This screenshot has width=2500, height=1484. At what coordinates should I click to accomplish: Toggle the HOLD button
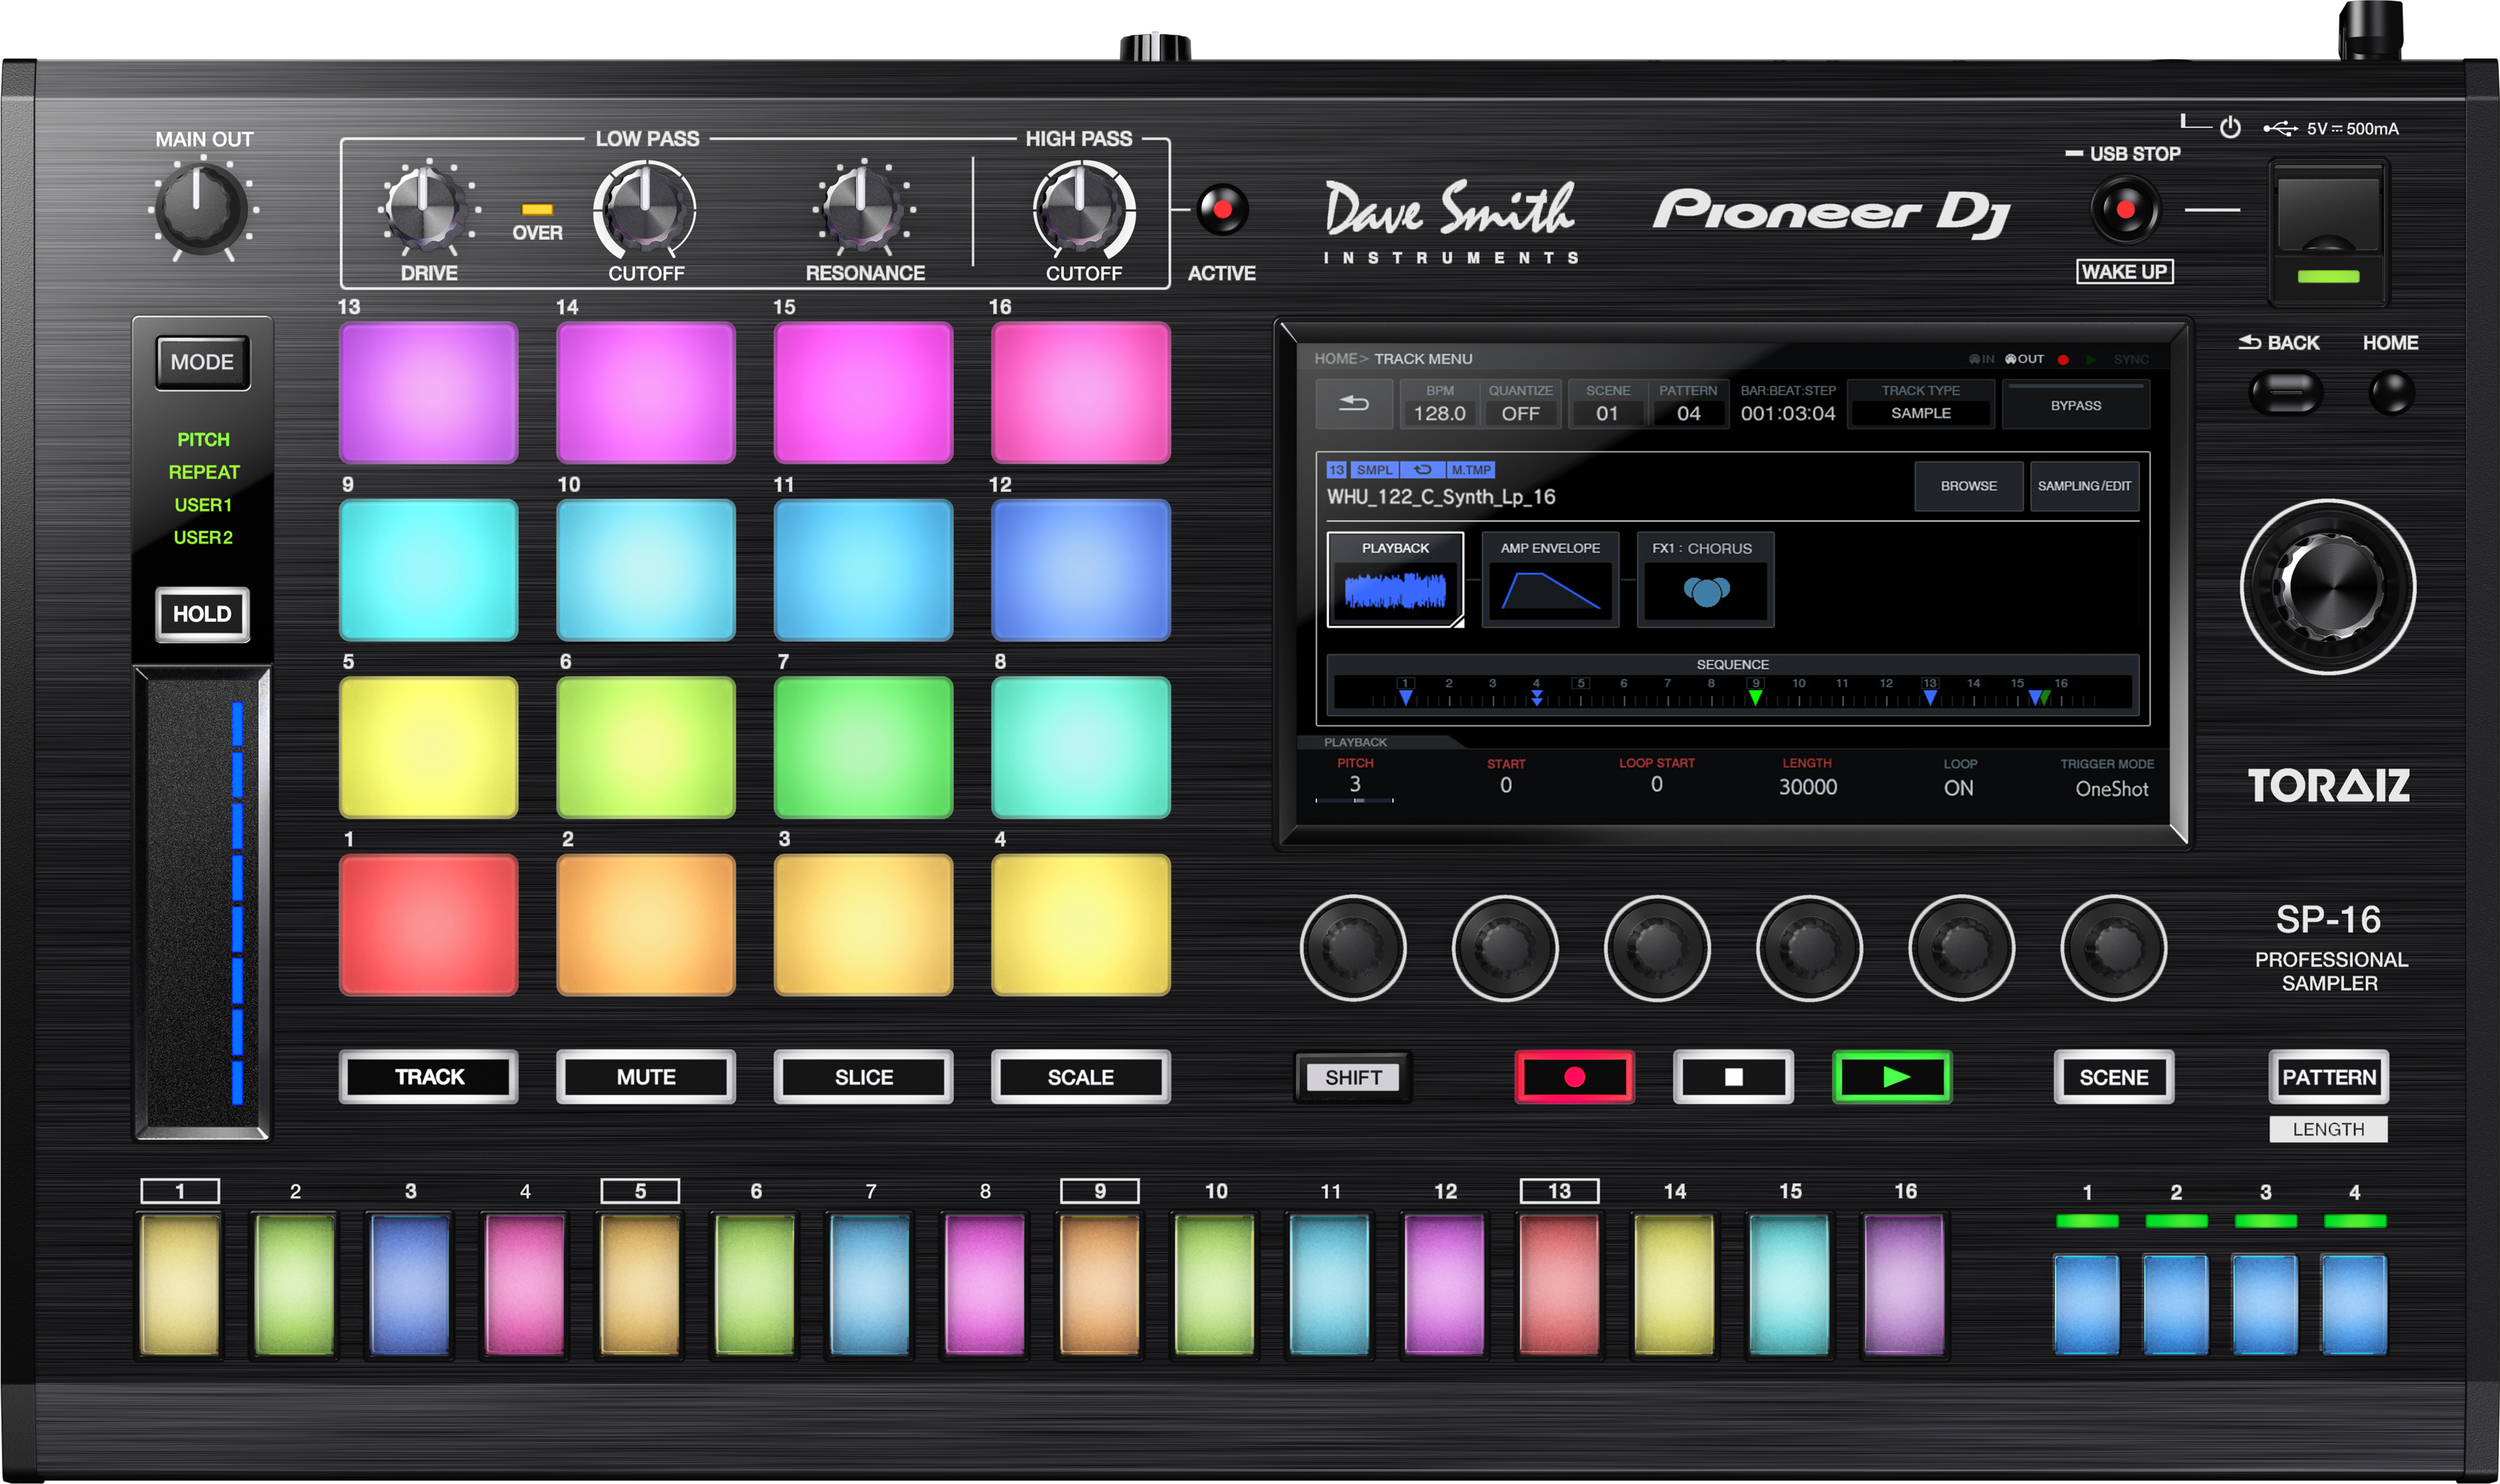point(202,614)
